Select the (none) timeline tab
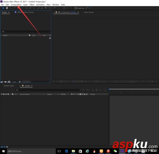The image size is (159, 154). point(27,86)
